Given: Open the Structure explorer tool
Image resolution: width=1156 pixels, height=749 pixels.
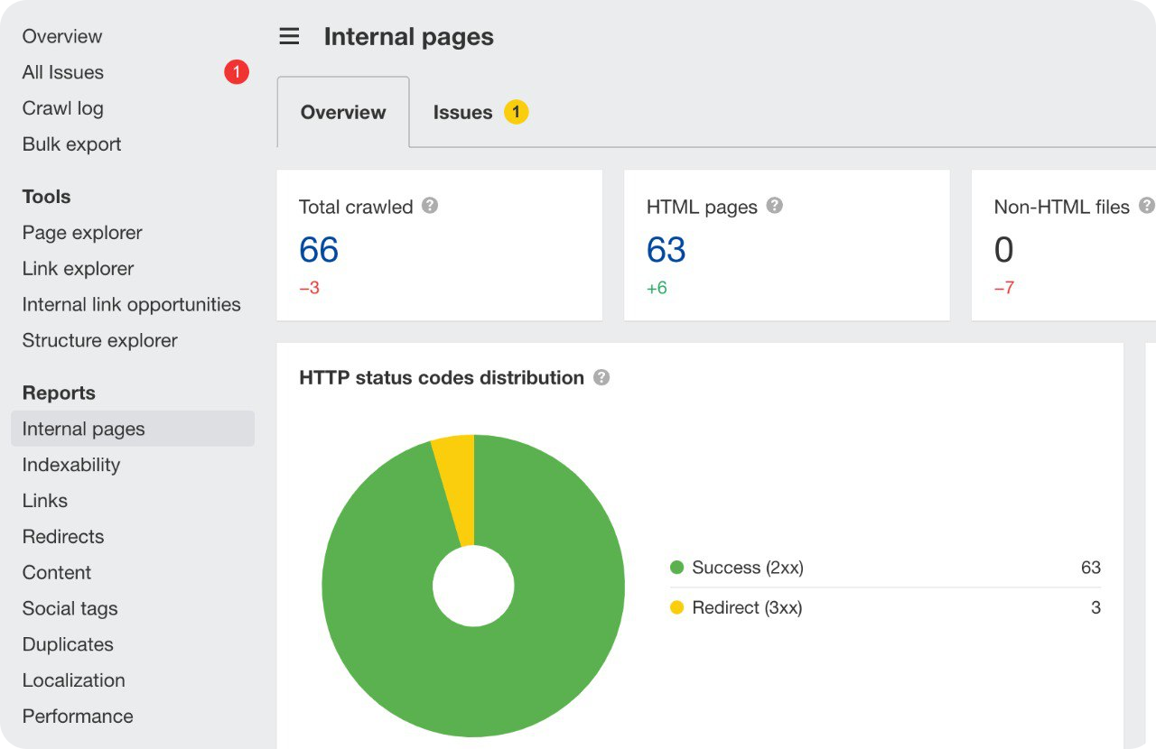Looking at the screenshot, I should click(x=99, y=340).
